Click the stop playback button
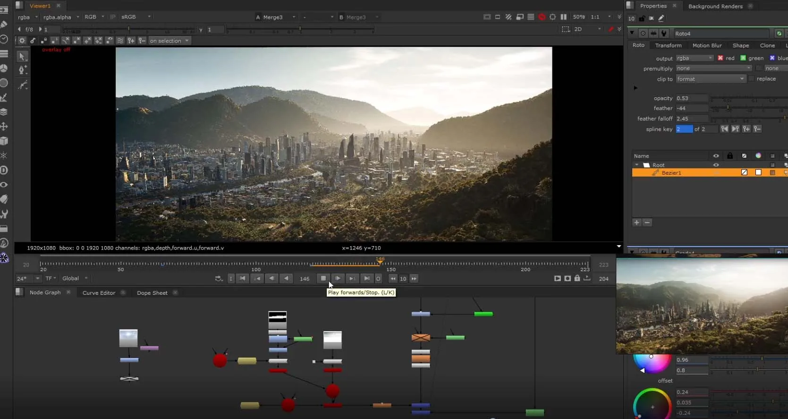Viewport: 788px width, 419px height. click(323, 278)
